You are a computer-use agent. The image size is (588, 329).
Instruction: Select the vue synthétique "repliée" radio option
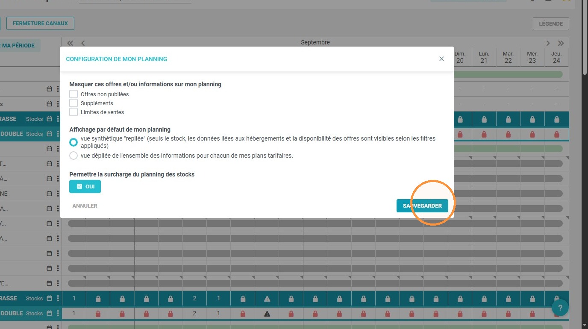pos(73,142)
